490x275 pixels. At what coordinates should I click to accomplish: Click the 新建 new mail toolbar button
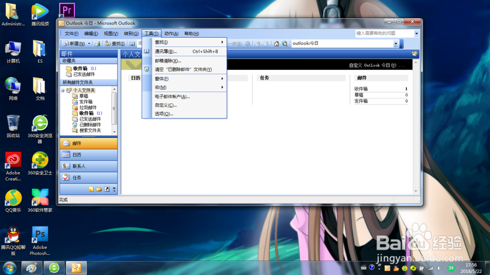coord(74,44)
